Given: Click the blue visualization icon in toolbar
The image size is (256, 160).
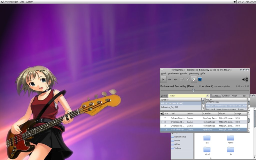Looking at the screenshot, I should click(200, 79).
